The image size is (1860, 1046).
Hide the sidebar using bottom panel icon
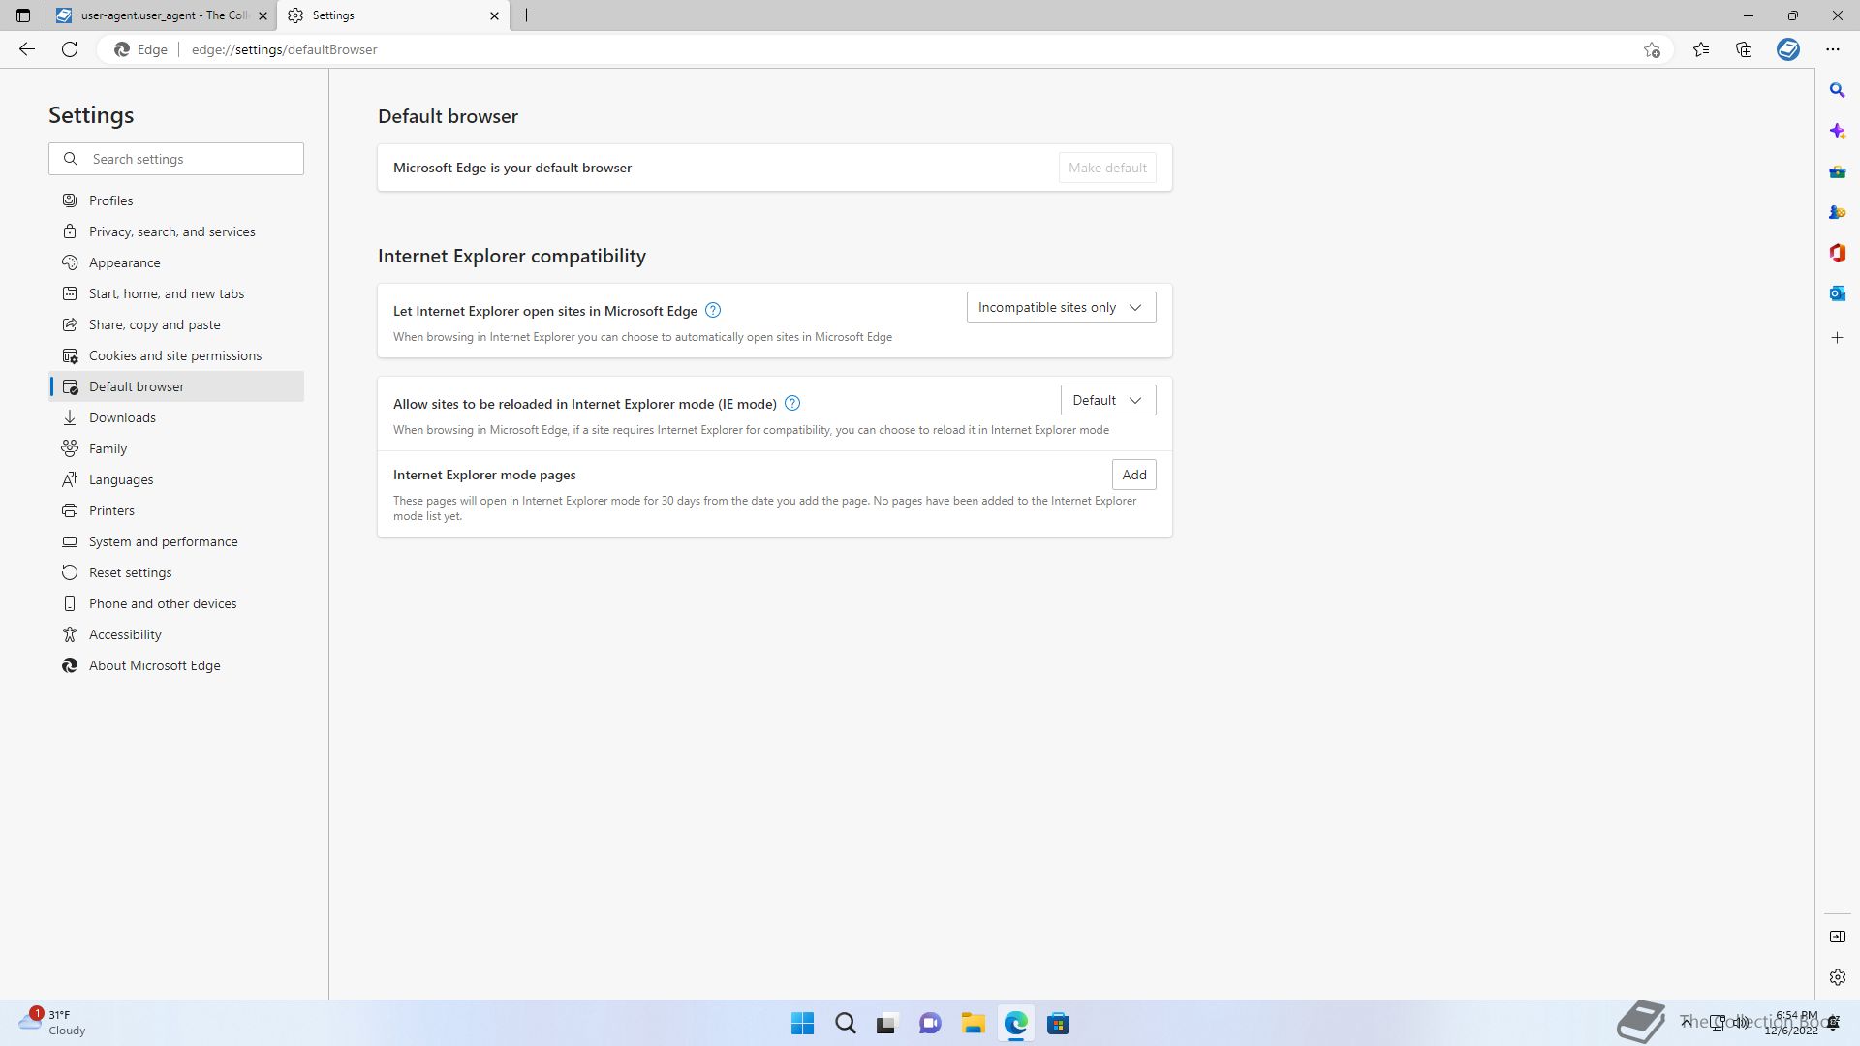click(1837, 937)
